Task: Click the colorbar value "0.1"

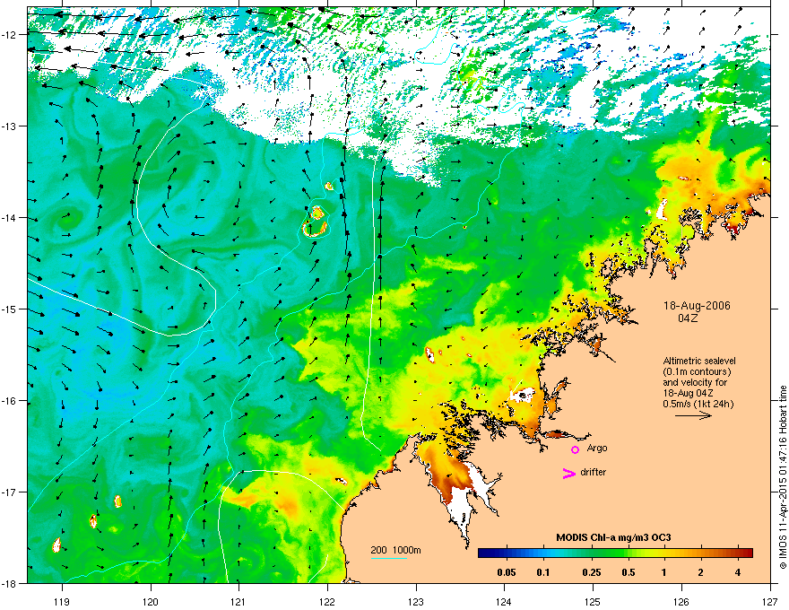Action: point(542,572)
